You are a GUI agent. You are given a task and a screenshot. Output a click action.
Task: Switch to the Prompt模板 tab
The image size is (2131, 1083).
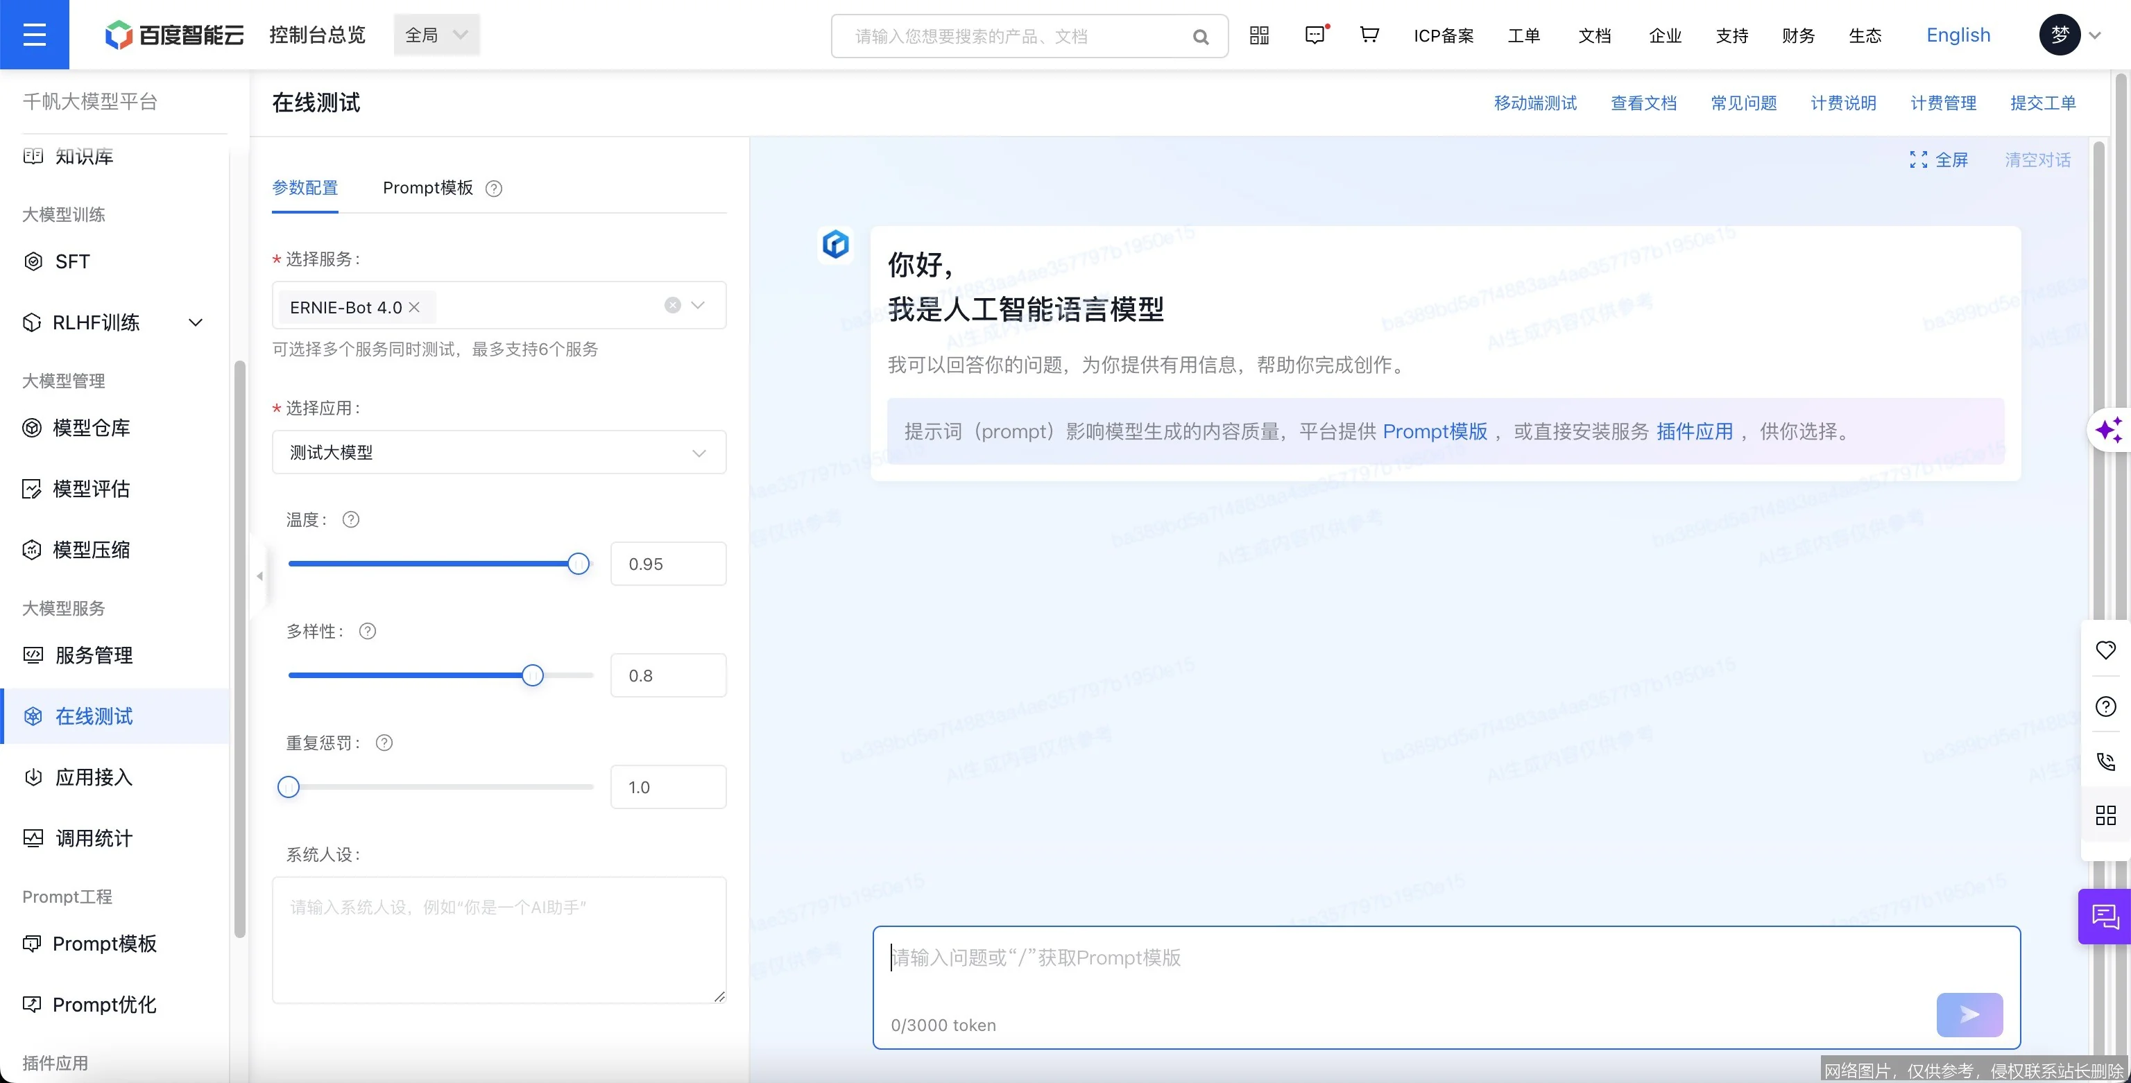pos(428,188)
